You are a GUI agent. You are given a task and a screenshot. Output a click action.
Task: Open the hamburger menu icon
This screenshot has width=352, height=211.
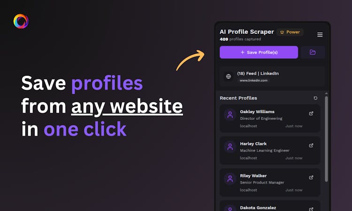point(320,35)
